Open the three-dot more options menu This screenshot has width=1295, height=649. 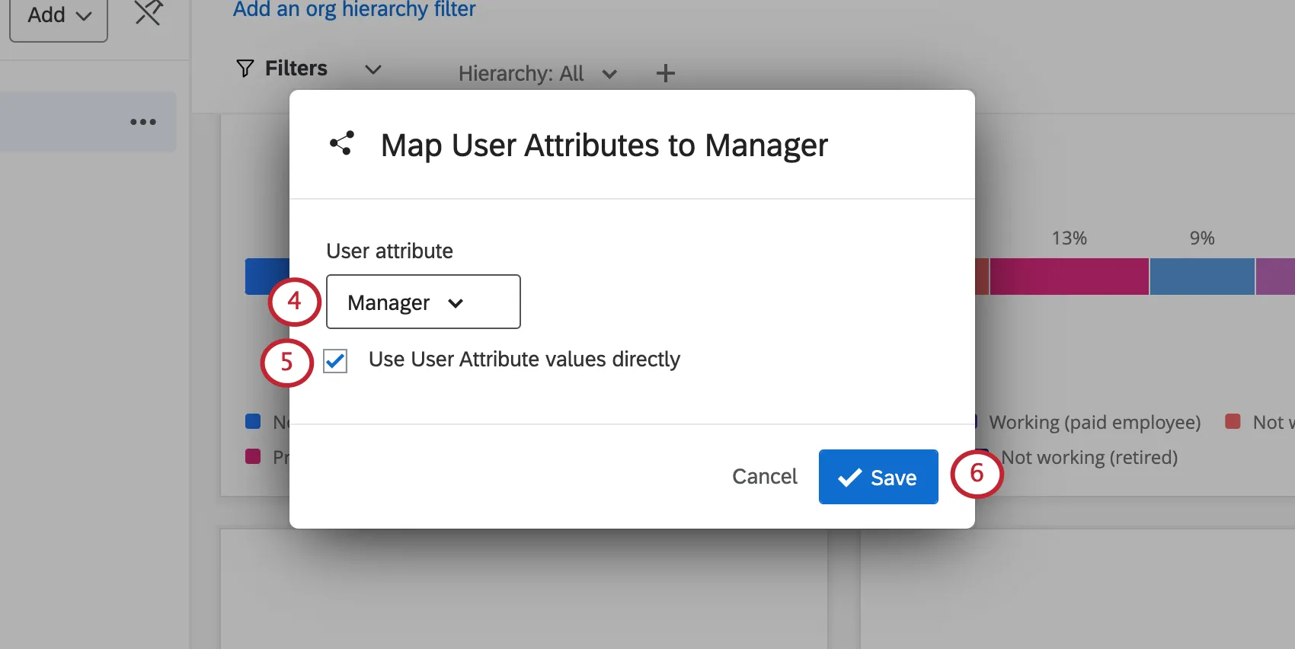tap(142, 122)
